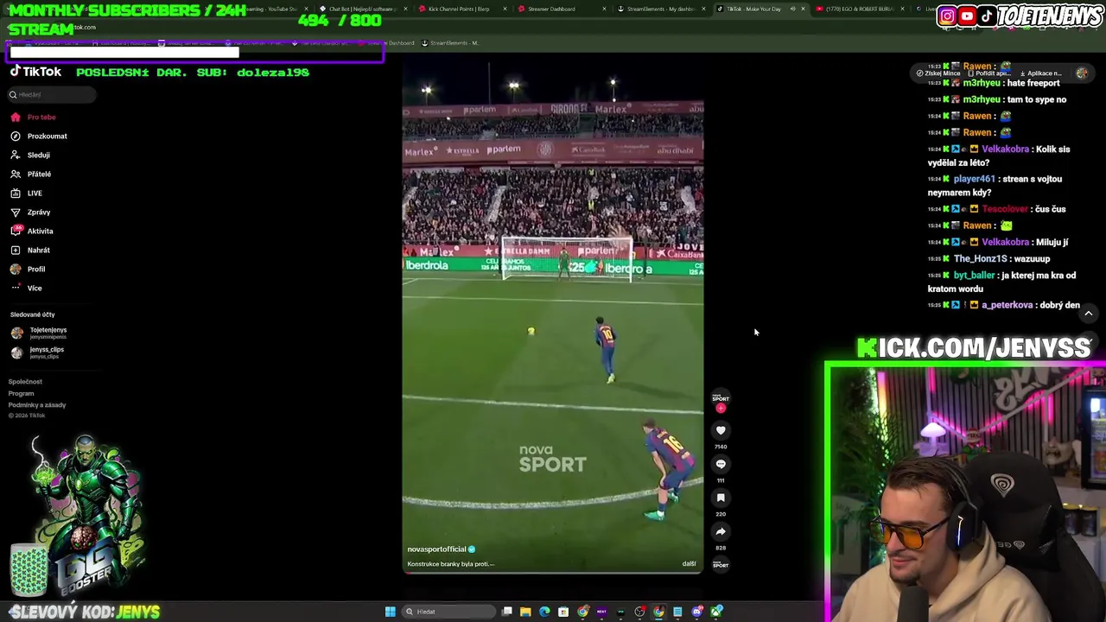Image resolution: width=1106 pixels, height=622 pixels.
Task: Click the TikTok search field
Action: (52, 94)
